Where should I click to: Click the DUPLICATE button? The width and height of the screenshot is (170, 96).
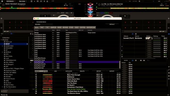(x=69, y=71)
